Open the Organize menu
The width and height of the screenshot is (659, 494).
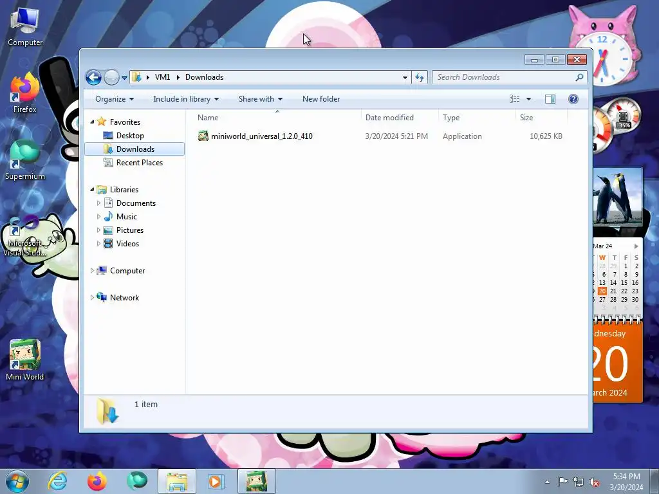pyautogui.click(x=115, y=99)
